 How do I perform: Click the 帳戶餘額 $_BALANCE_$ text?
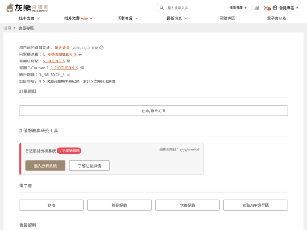44,74
